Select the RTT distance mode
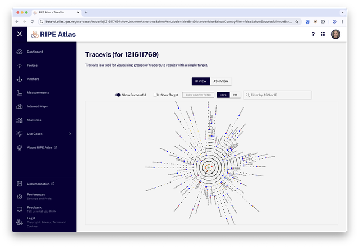Viewport: 359px width, 248px height. pos(235,95)
